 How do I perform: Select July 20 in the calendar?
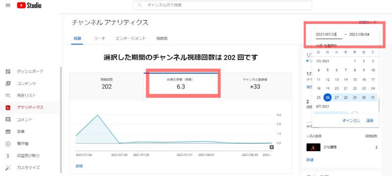tap(337, 88)
